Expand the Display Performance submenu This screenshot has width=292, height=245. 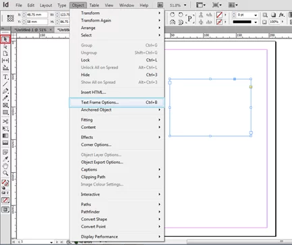[x=117, y=237]
